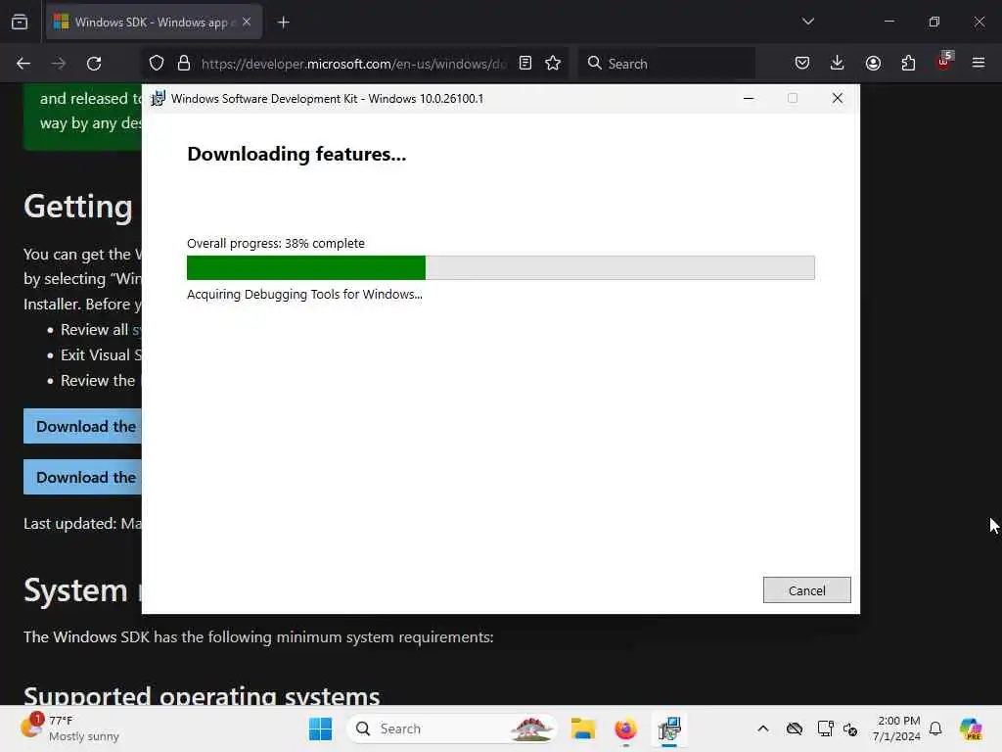Launch Copilot preview from taskbar
The width and height of the screenshot is (1002, 752).
[x=970, y=728]
